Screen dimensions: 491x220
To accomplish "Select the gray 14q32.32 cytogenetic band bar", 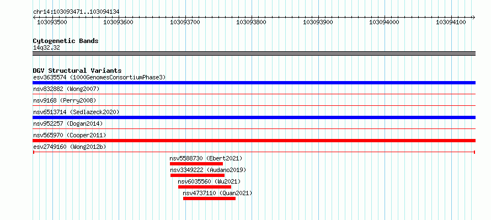I will click(x=254, y=53).
